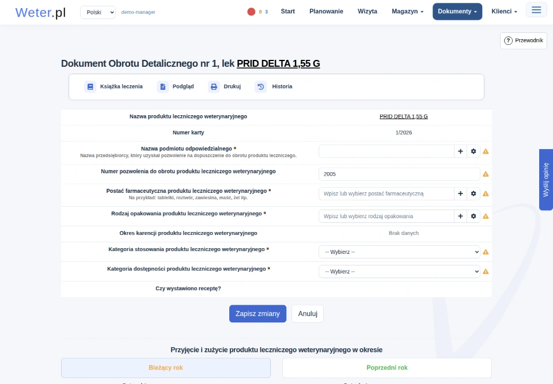Click the Weter.pl logo
This screenshot has height=384, width=553.
[40, 12]
